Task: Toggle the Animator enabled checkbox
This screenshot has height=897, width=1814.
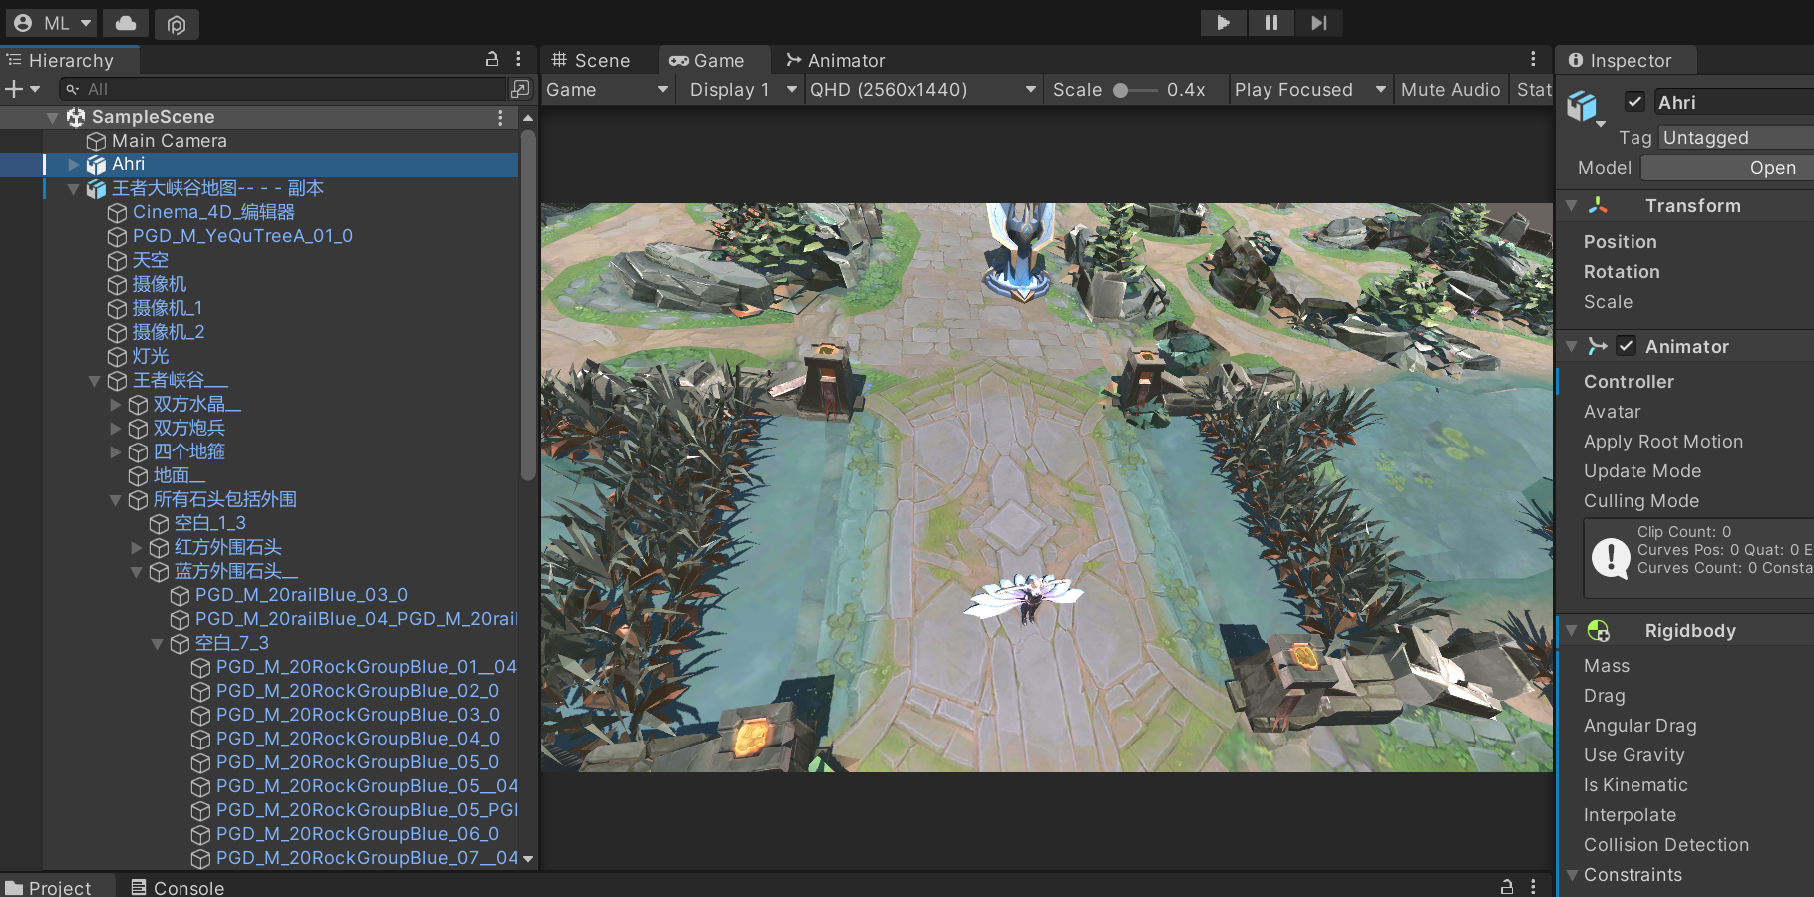Action: click(1627, 346)
